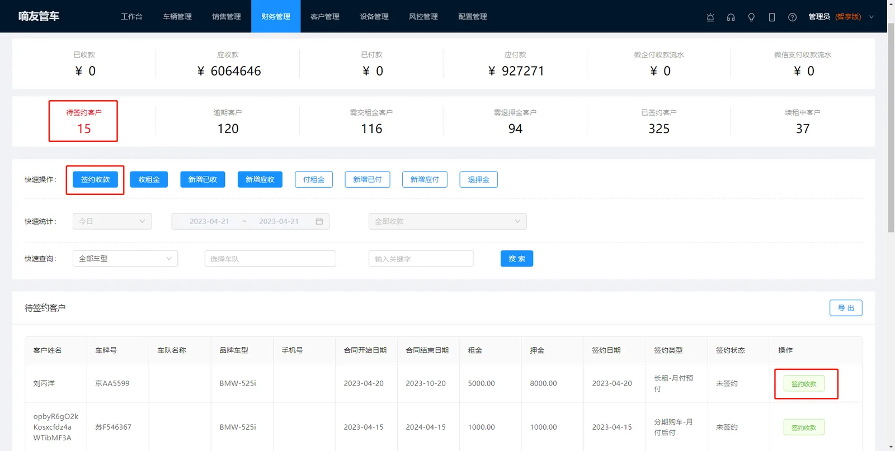Click the 新增应收 button
Screen dimensions: 895x451
pos(260,179)
